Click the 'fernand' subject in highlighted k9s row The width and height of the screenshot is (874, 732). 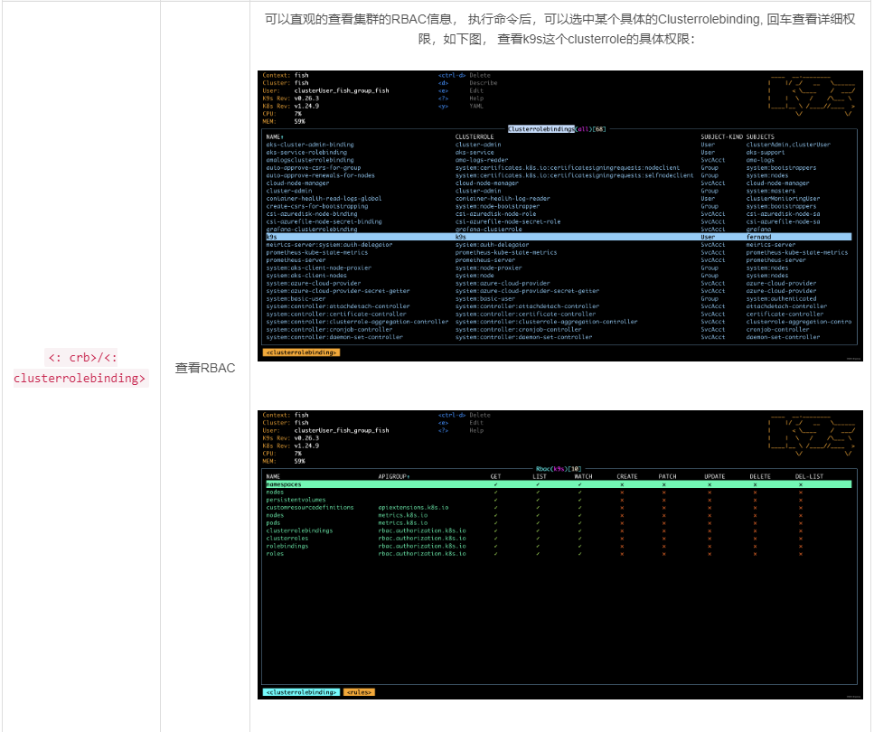[x=758, y=237]
